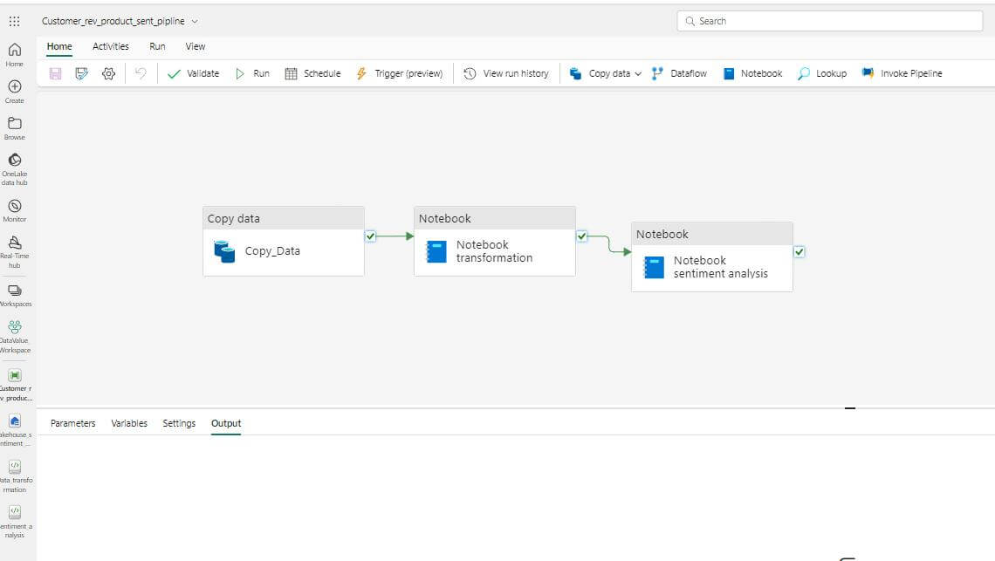Click the Create plus icon in sidebar
Image resolution: width=995 pixels, height=561 pixels.
pos(15,92)
